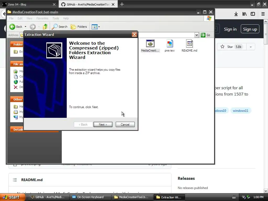
Task: Select the preview image file icon
Action: pos(170,46)
